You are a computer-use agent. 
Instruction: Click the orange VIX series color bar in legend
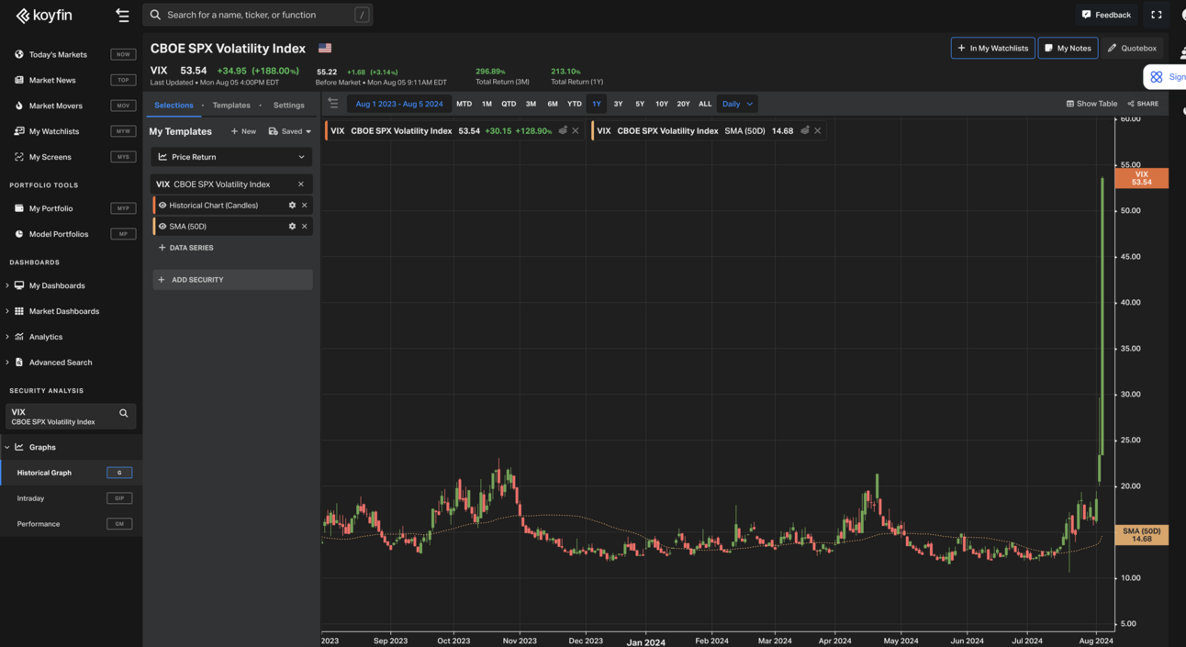click(x=326, y=131)
